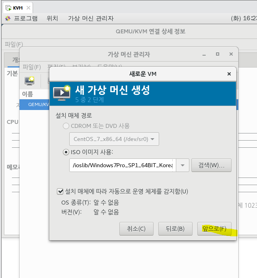Minimize the Virtual Machine Manager window
This screenshot has height=278, width=257.
204,54
